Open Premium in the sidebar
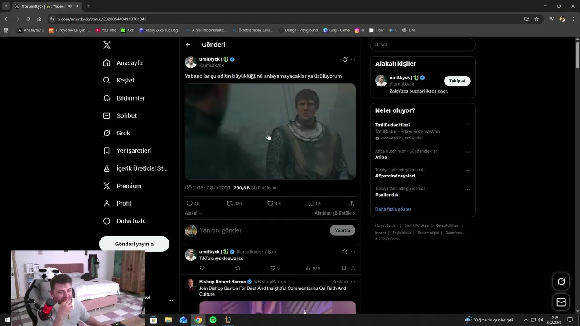The height and width of the screenshot is (326, 580). [122, 186]
